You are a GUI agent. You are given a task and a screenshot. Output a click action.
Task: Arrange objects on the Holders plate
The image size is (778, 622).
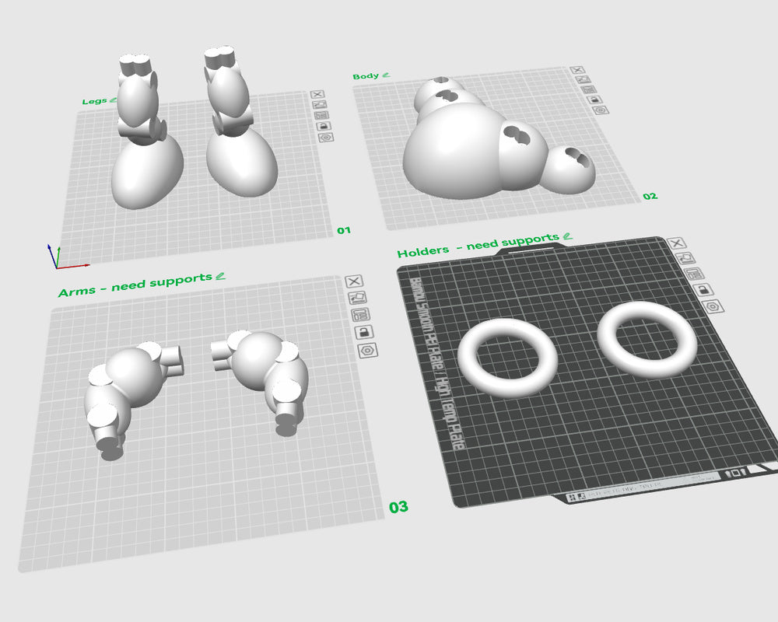695,274
